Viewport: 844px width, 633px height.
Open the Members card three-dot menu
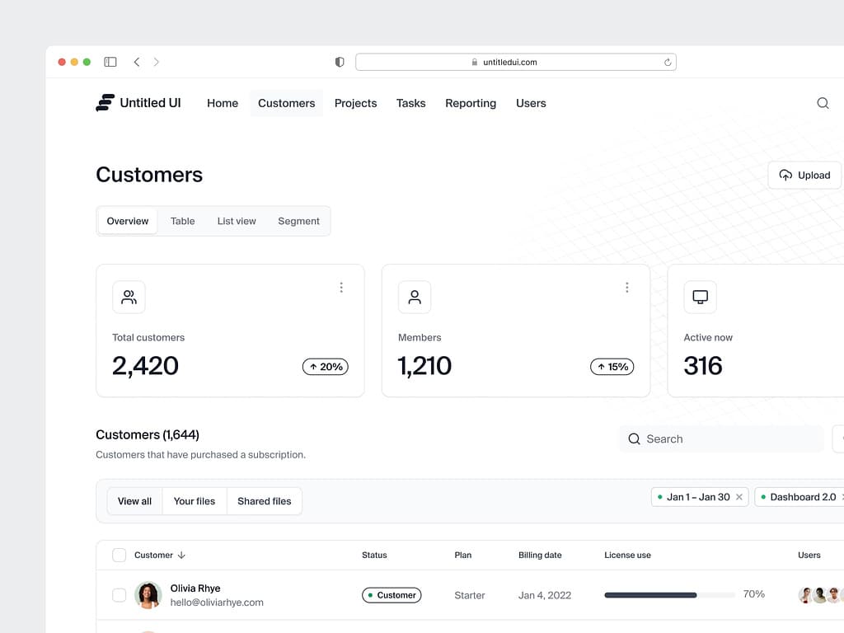pos(627,288)
